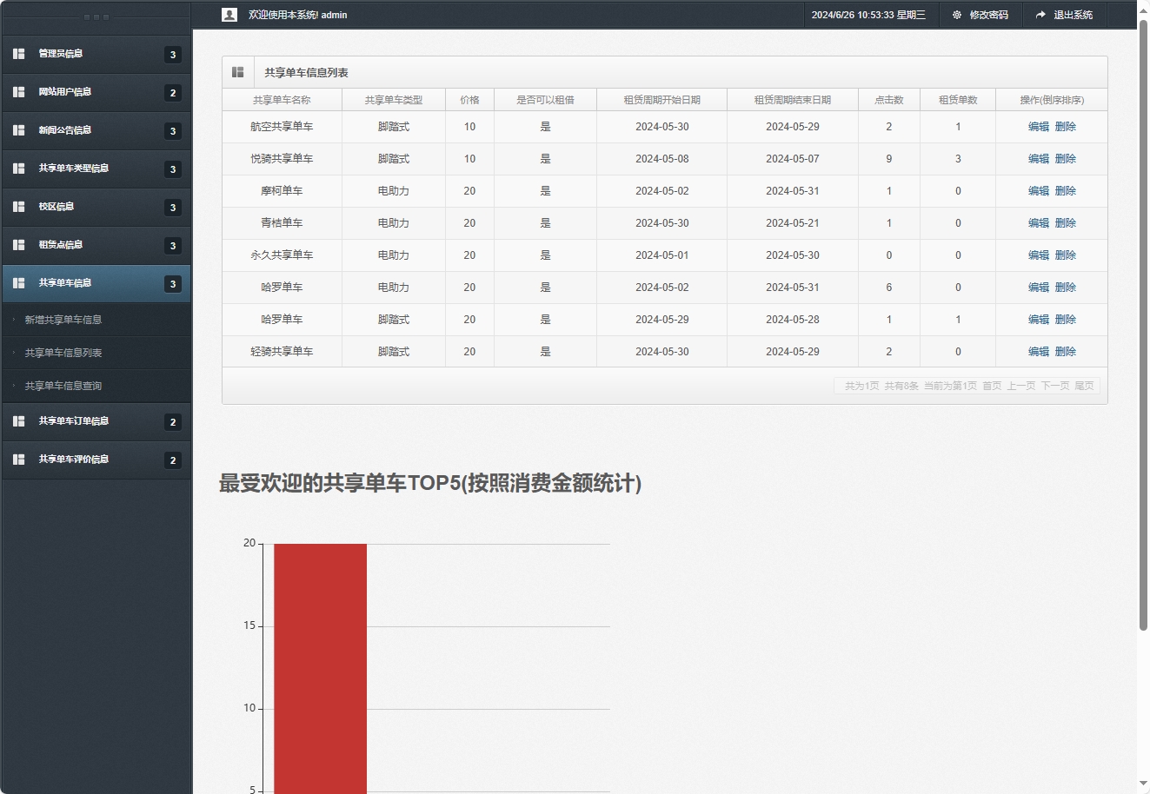Select the 管理员信息 sidebar icon
The image size is (1150, 794).
click(18, 54)
